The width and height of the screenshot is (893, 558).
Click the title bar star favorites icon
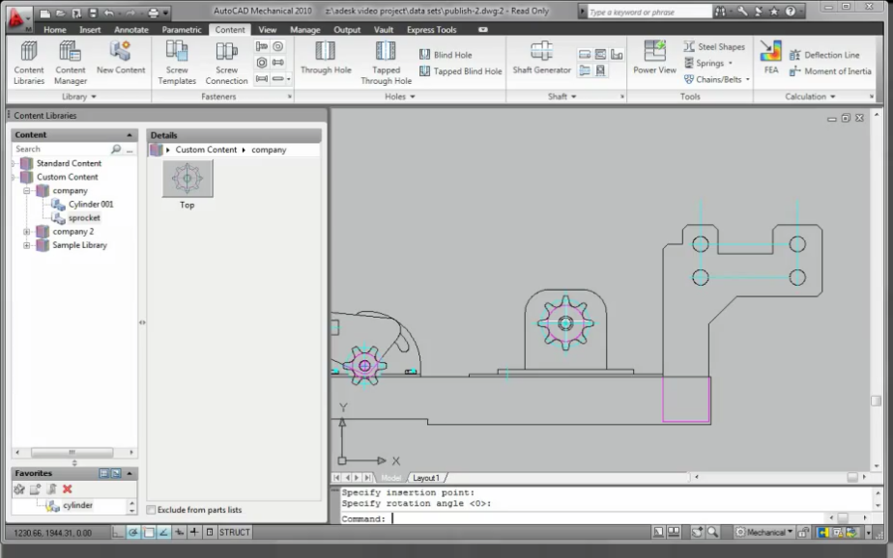[774, 12]
